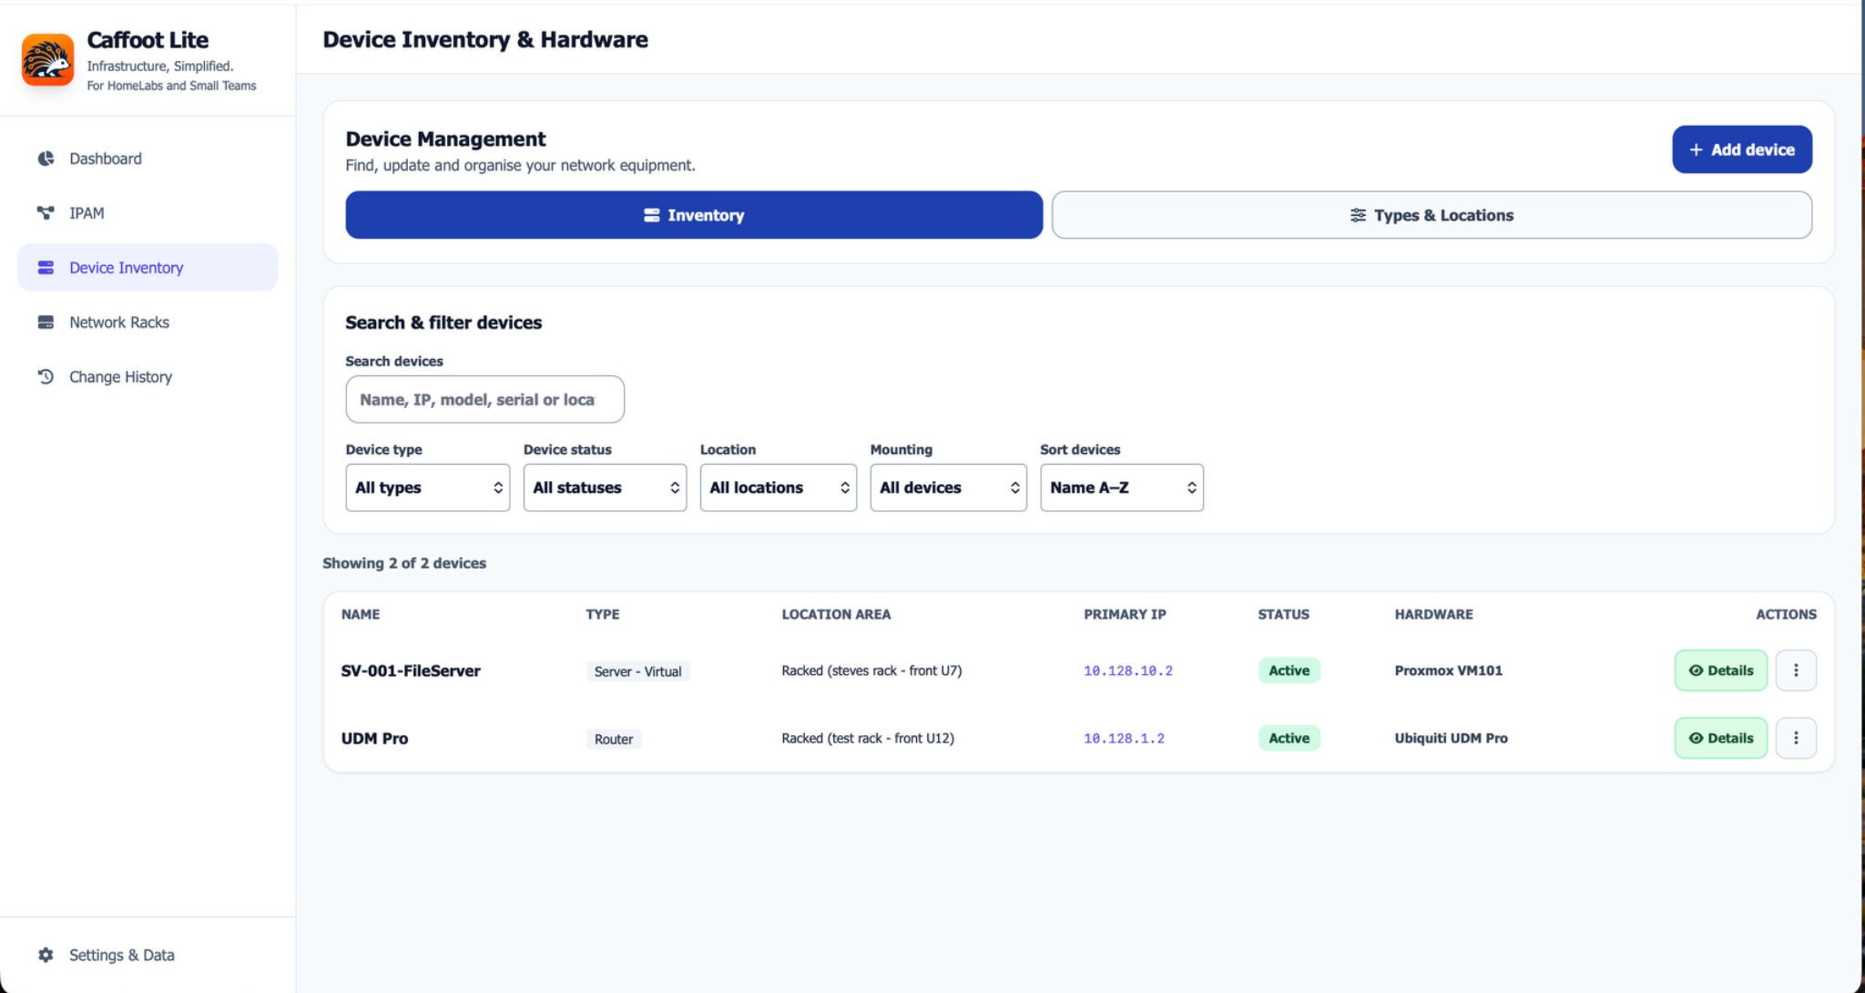Image resolution: width=1865 pixels, height=993 pixels.
Task: Click the Proxmox VM101 hardware cell
Action: (1449, 671)
